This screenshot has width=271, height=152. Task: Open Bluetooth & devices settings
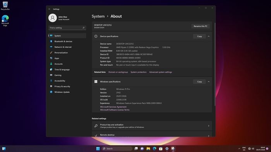[67, 41]
